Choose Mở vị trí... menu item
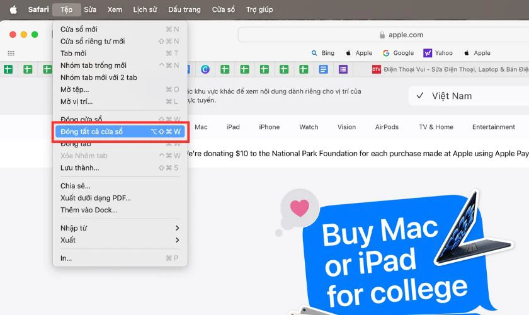 120,101
